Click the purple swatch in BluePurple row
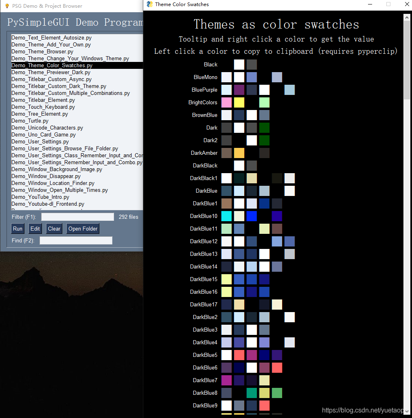The image size is (412, 418). (x=239, y=90)
